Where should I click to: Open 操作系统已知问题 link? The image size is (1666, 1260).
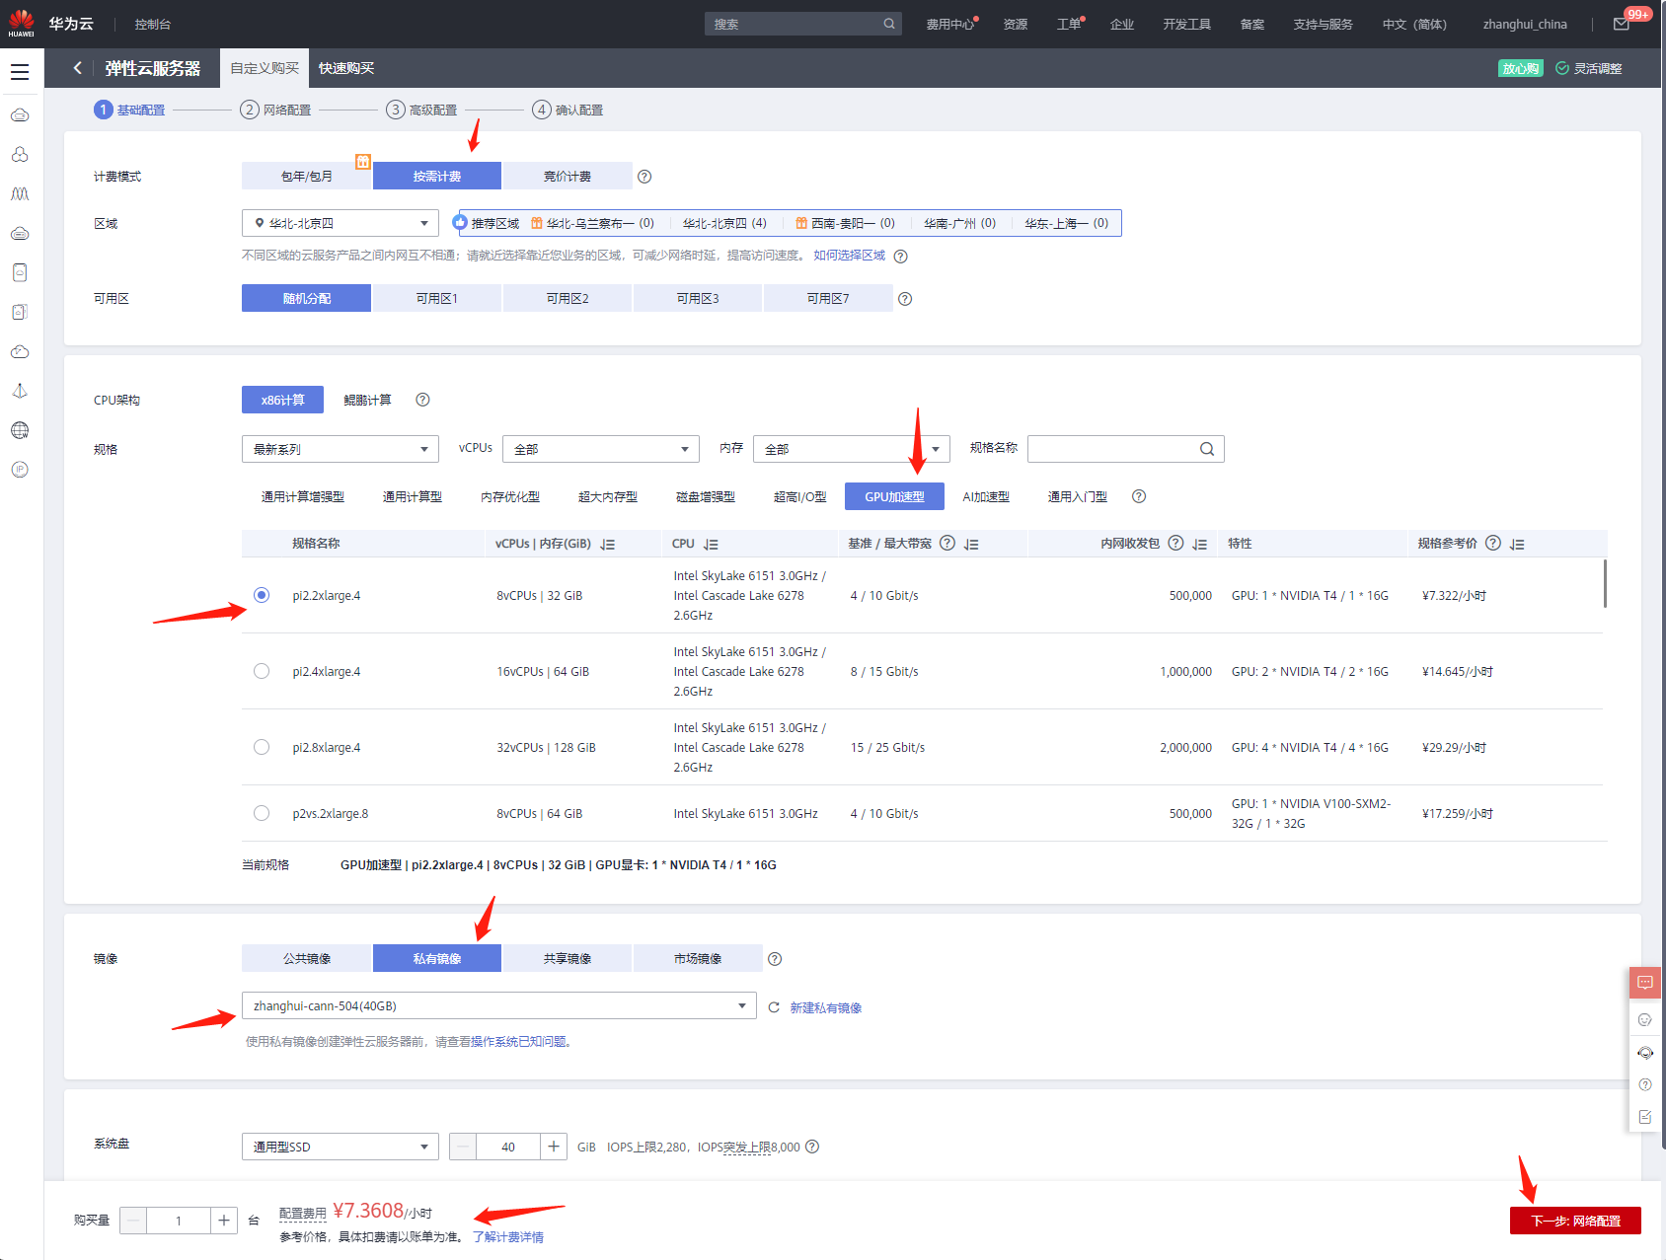click(x=519, y=1041)
